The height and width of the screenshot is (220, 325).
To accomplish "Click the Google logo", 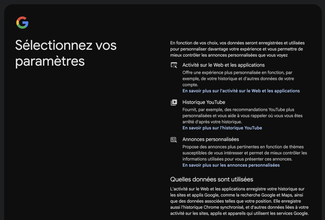I will click(23, 23).
